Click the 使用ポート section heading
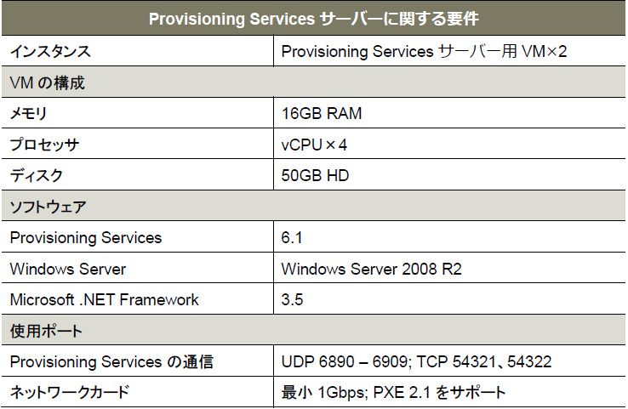 [x=46, y=331]
